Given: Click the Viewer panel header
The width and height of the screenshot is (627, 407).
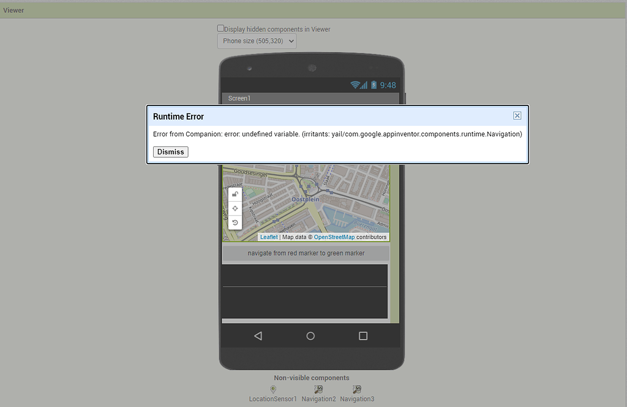Looking at the screenshot, I should pos(13,10).
